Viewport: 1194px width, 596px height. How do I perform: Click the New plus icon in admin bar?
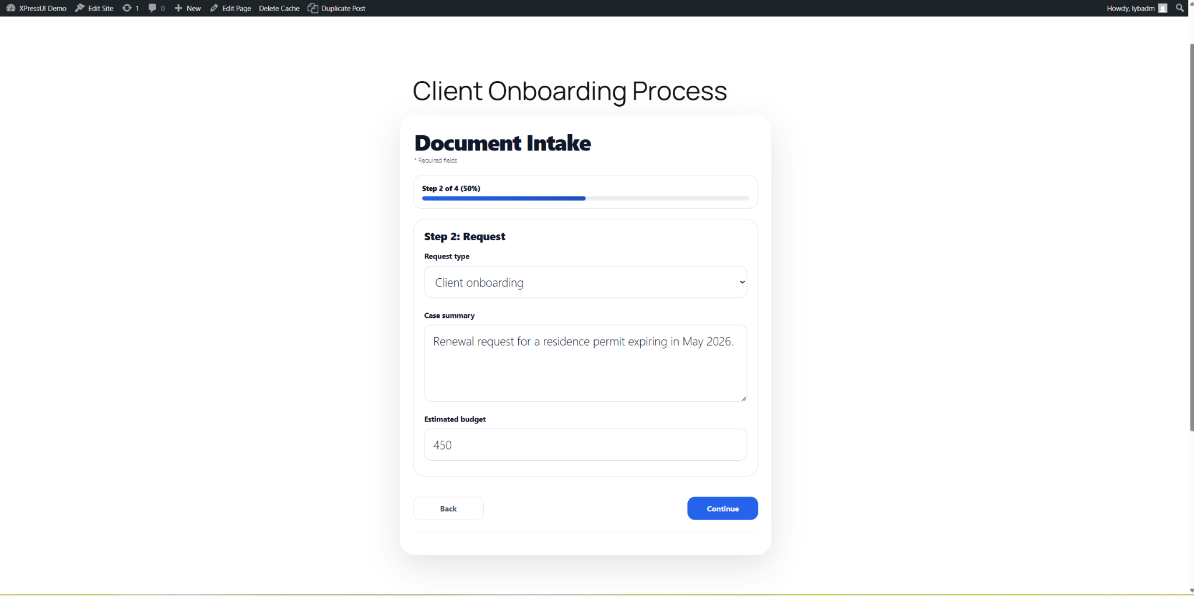click(x=180, y=8)
